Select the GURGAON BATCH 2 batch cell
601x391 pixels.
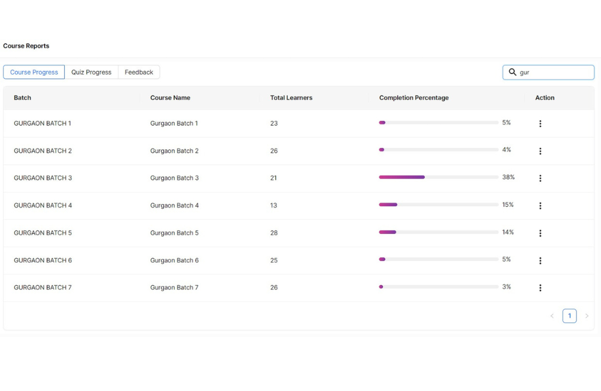tap(43, 151)
